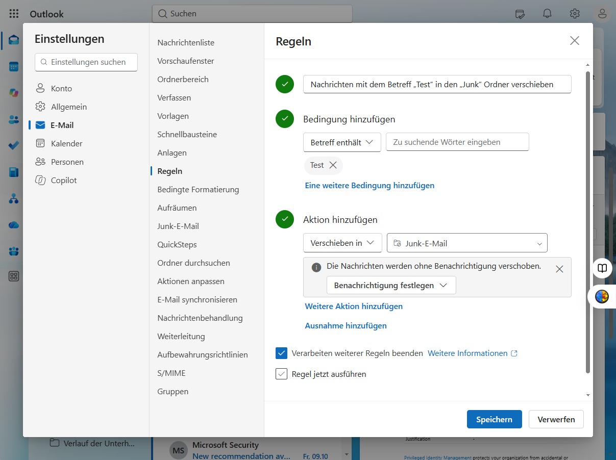This screenshot has width=616, height=460.
Task: Click the Speichern button
Action: [x=494, y=419]
